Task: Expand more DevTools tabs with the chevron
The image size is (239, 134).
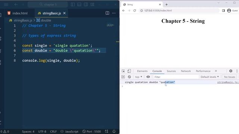Action: coord(216,71)
